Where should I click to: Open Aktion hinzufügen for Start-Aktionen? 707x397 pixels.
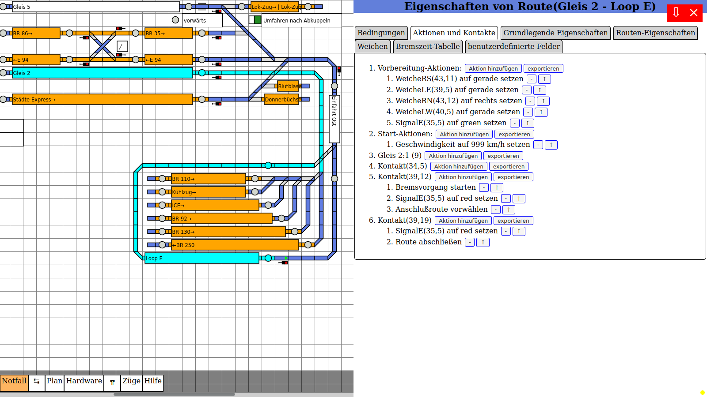coord(464,135)
